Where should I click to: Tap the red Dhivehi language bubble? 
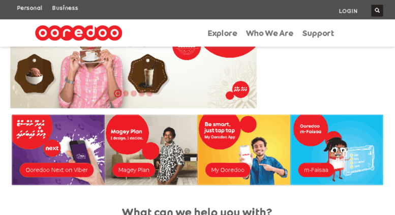pyautogui.click(x=240, y=89)
